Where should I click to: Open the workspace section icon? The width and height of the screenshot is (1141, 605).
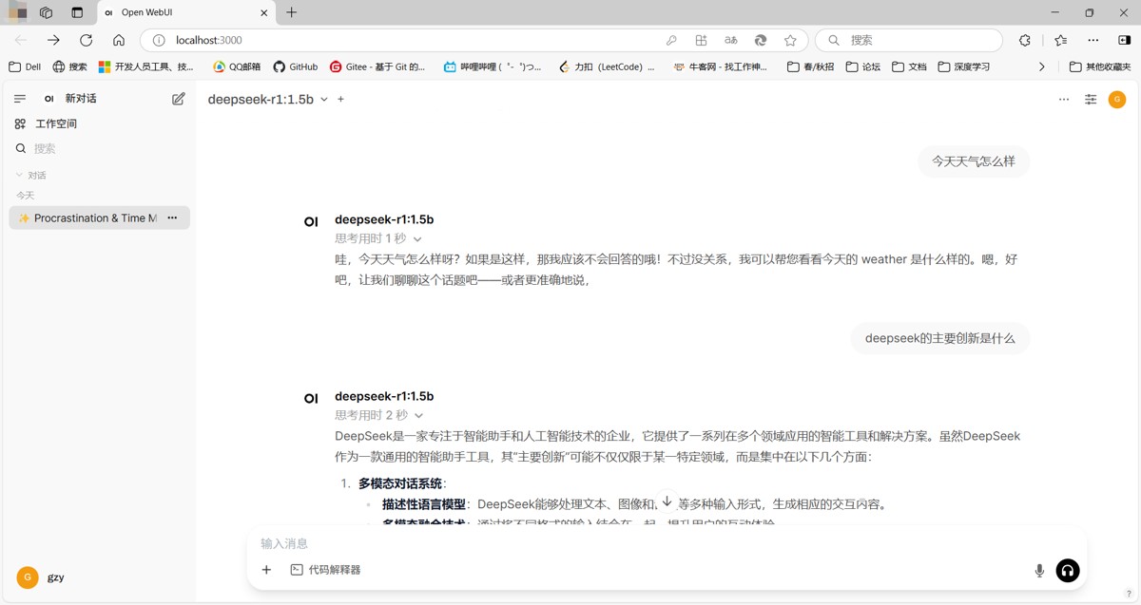[x=20, y=123]
